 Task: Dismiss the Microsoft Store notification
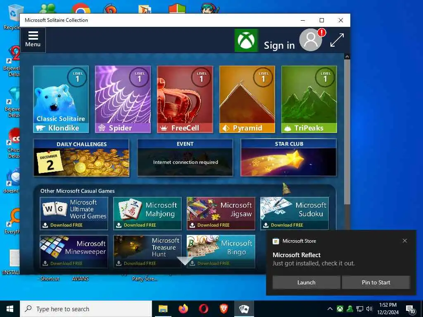pos(405,241)
